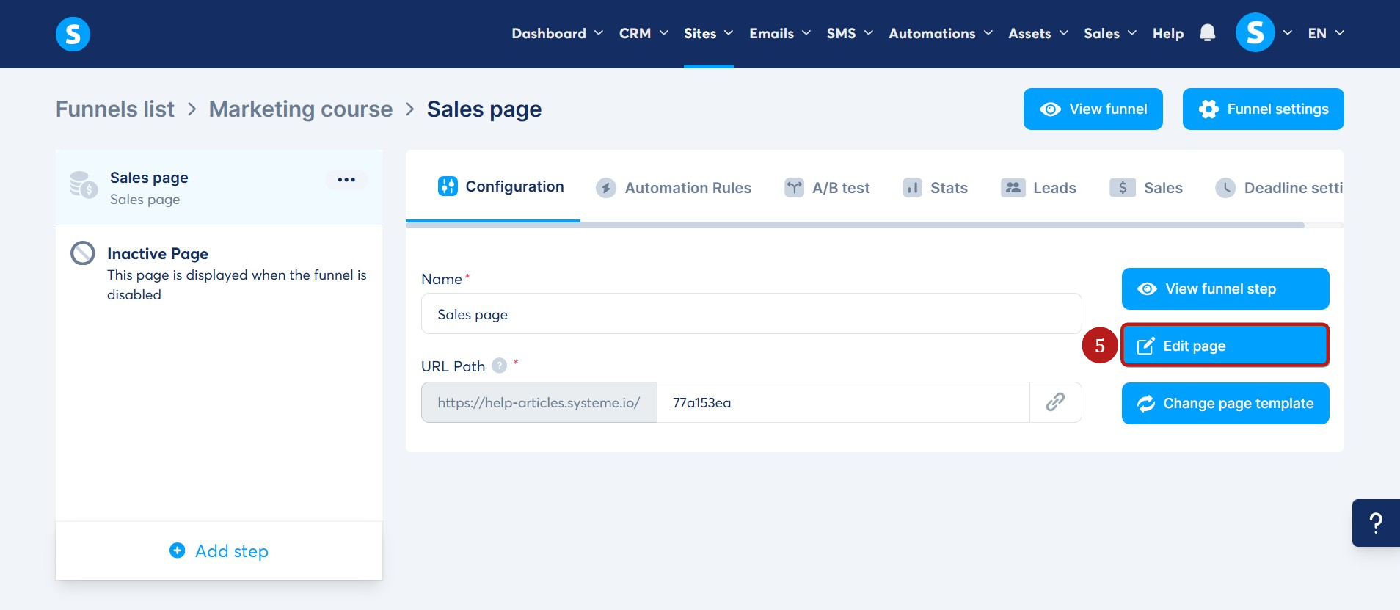The height and width of the screenshot is (610, 1400).
Task: Open the Marketing course breadcrumb
Action: tap(301, 109)
